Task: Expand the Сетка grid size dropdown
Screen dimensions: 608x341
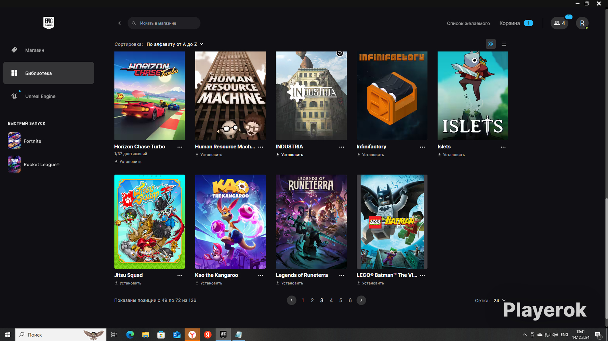Action: 499,300
